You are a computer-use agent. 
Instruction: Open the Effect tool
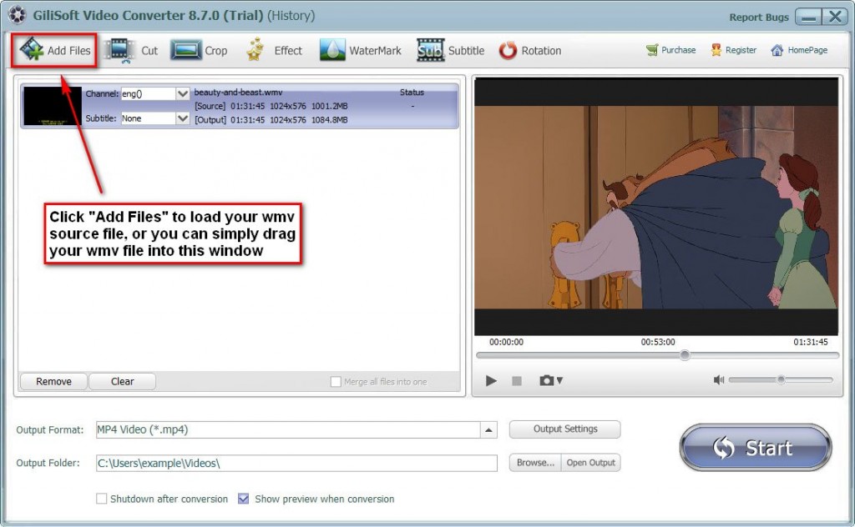point(274,51)
